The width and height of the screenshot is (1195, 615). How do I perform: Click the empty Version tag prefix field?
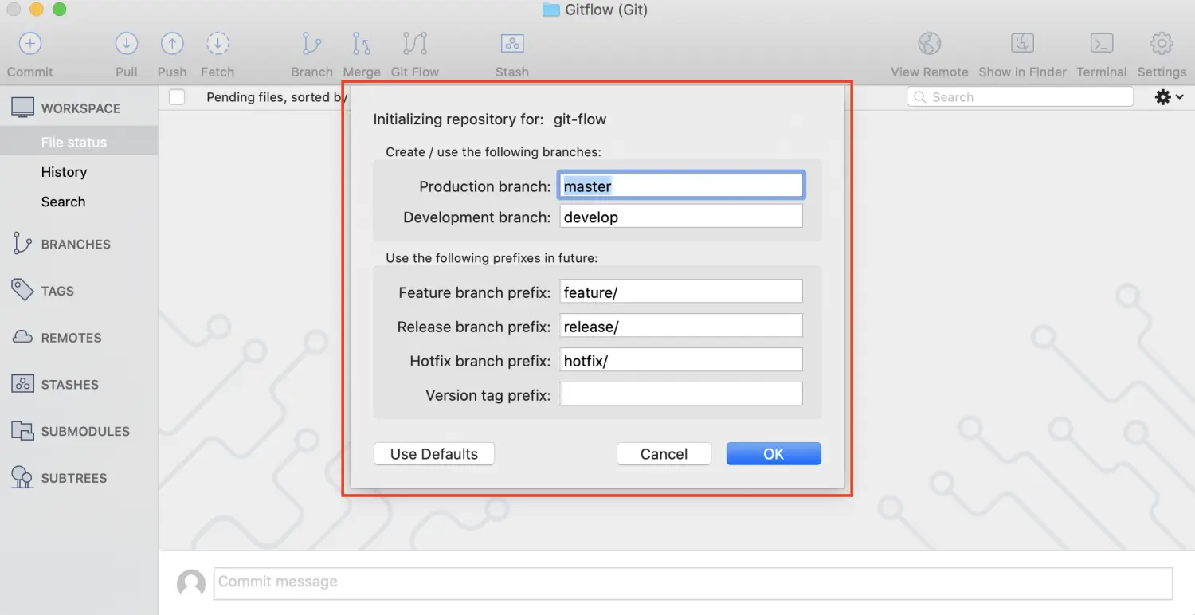point(681,394)
